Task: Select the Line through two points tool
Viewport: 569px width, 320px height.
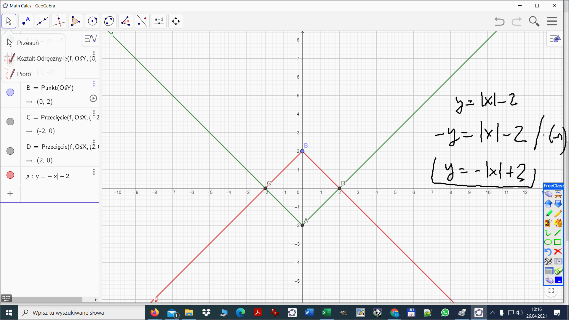Action: point(42,21)
